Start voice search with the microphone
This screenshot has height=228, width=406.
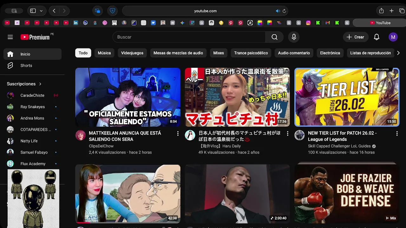click(294, 37)
